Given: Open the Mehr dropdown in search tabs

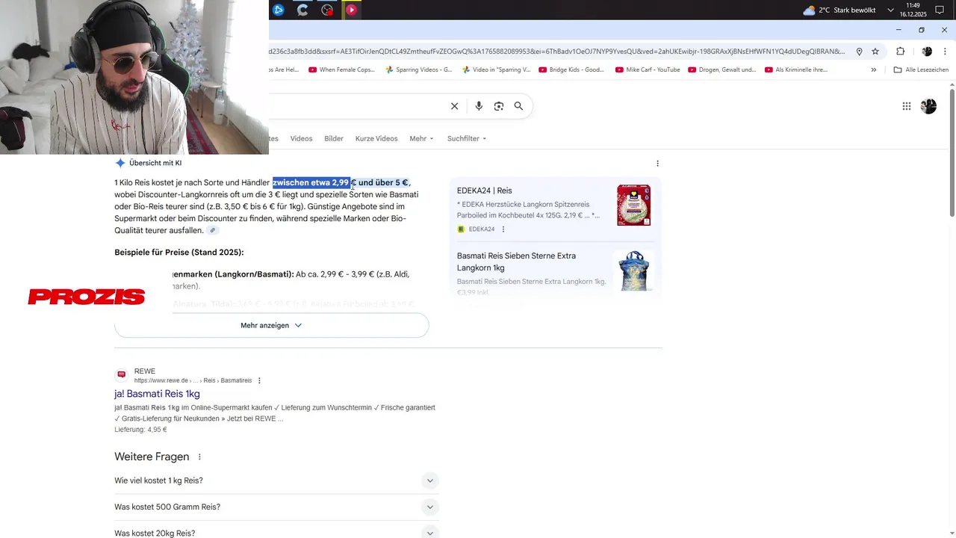Looking at the screenshot, I should [x=422, y=138].
